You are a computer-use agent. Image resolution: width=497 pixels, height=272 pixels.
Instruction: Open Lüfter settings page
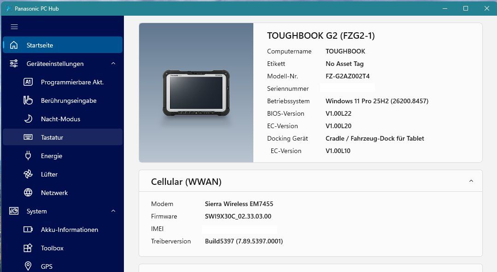click(x=63, y=174)
